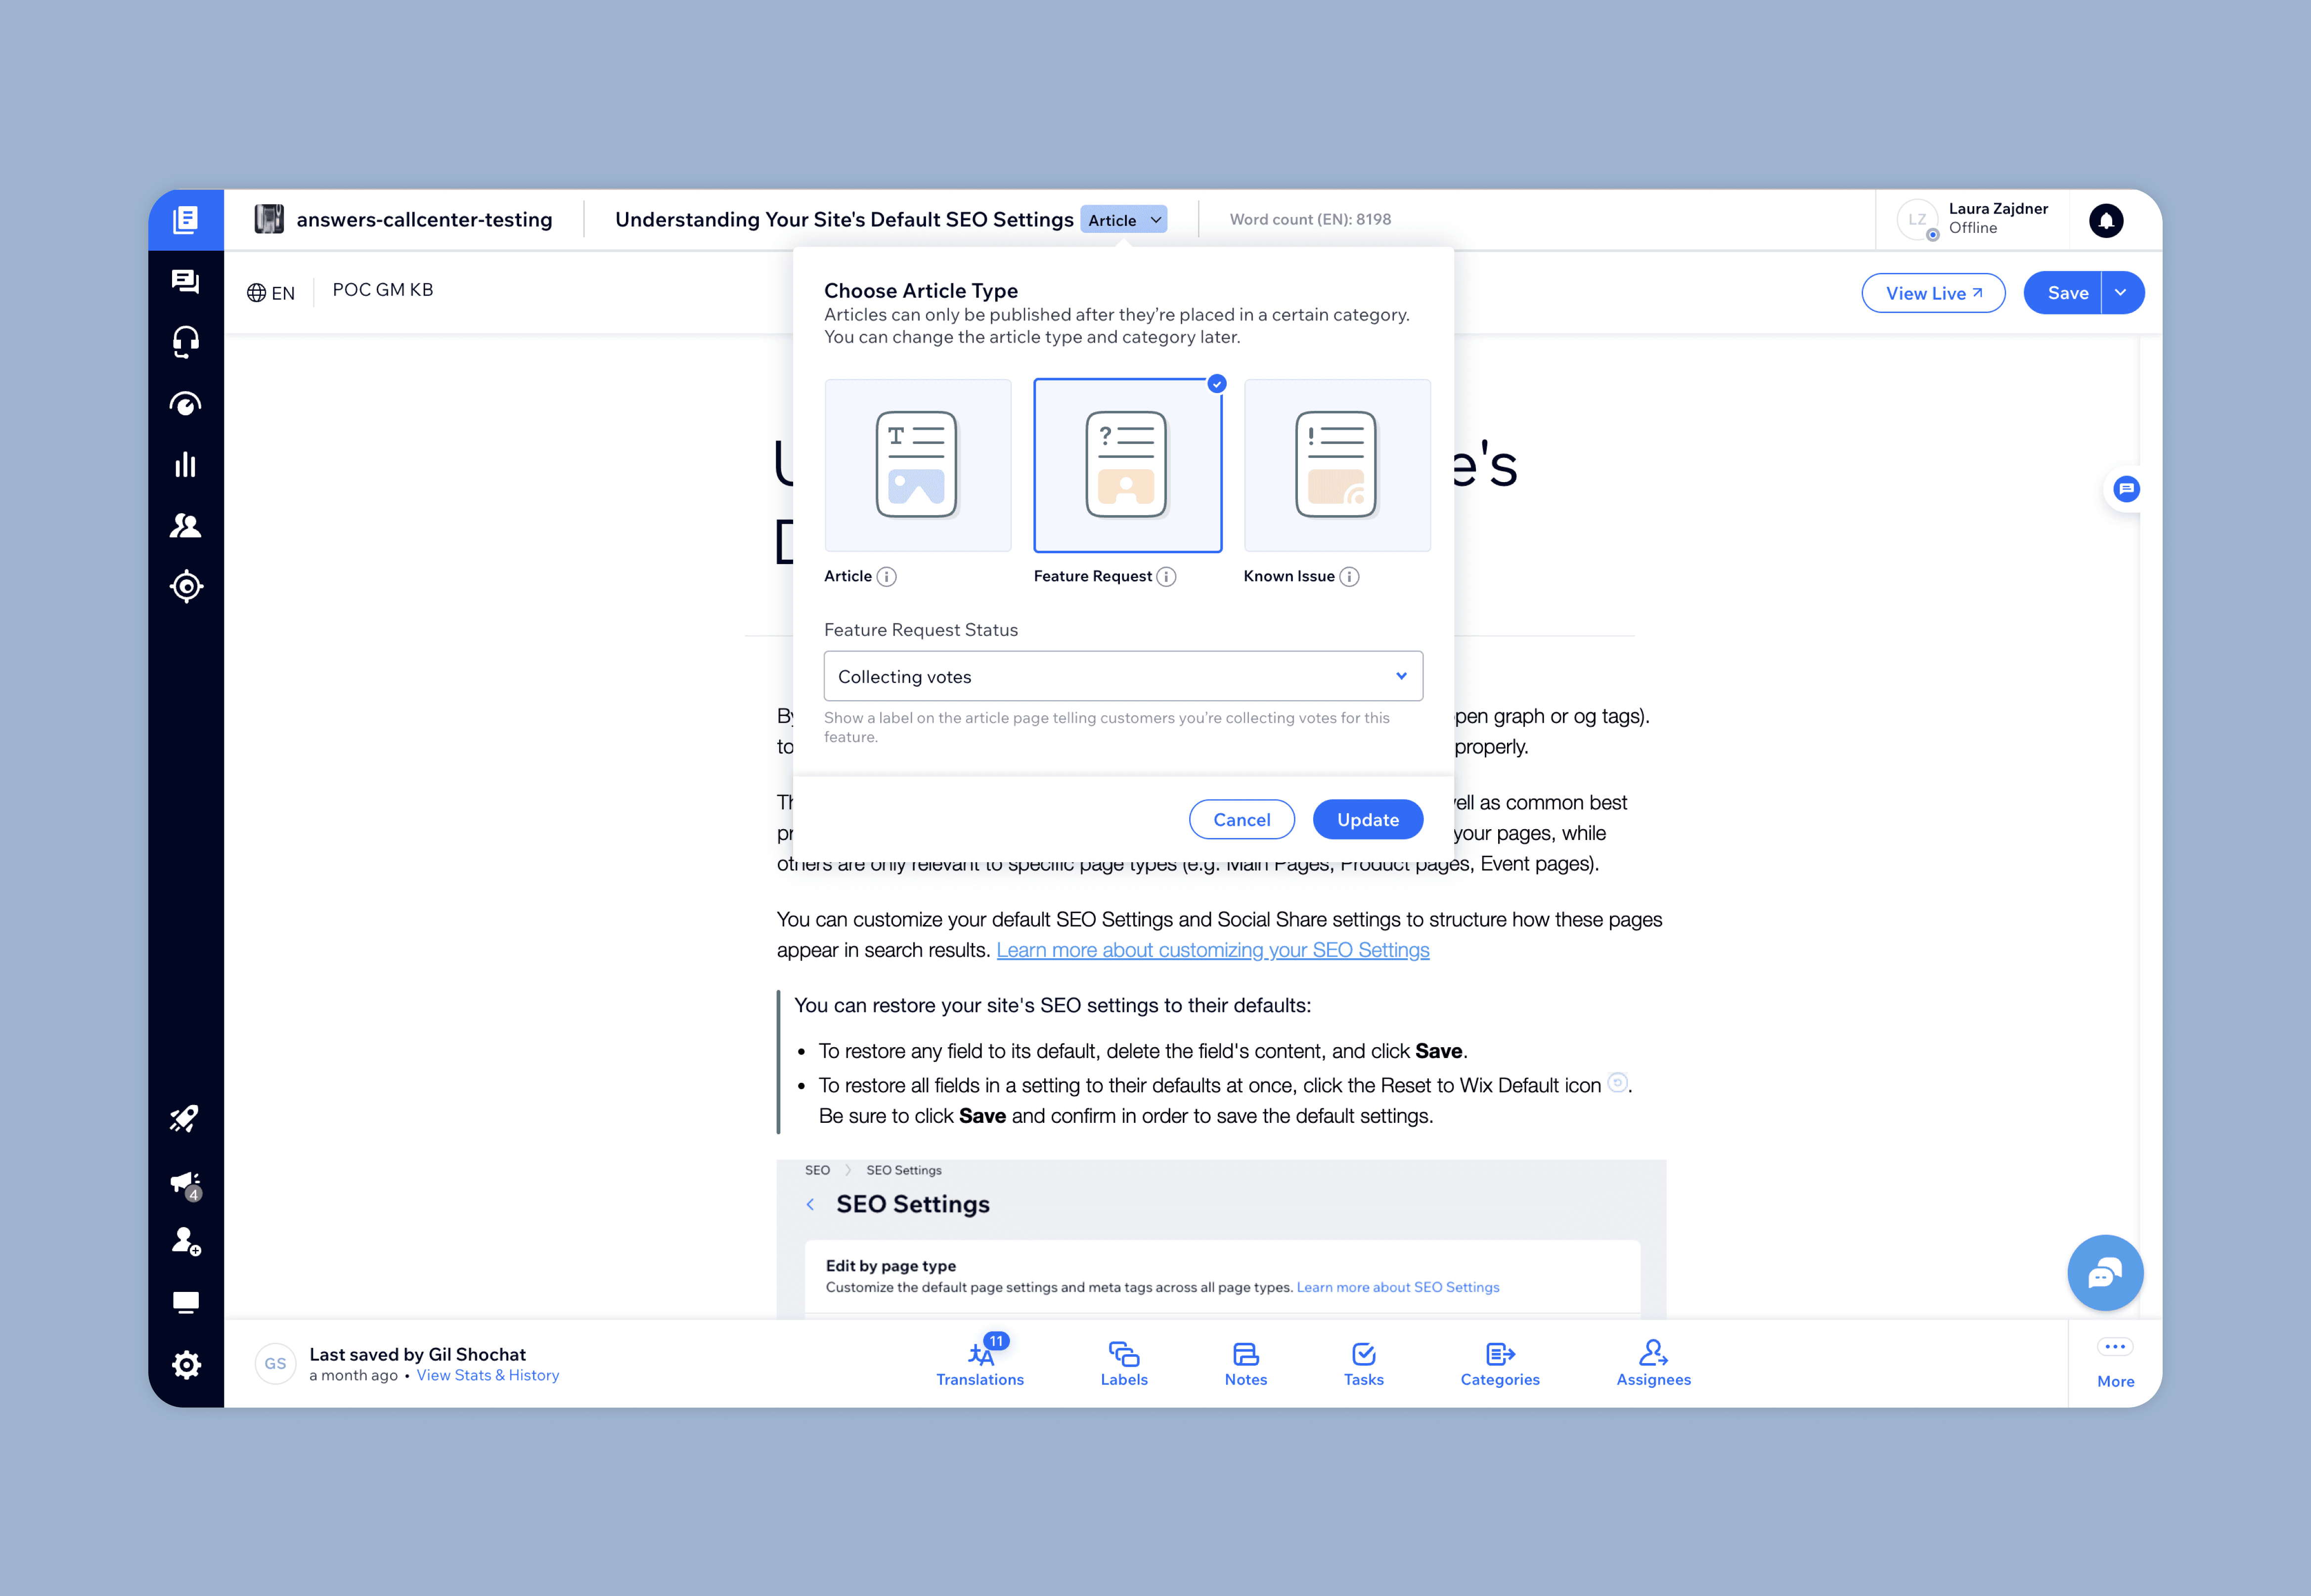Screen dimensions: 2311x1596
Task: Click the notification bell icon
Action: [x=2106, y=220]
